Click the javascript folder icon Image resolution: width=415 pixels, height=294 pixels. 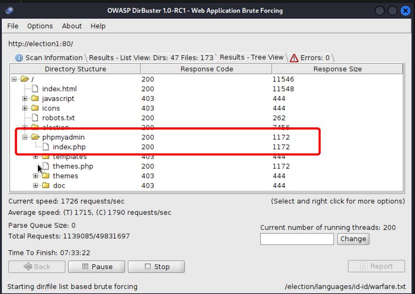35,98
